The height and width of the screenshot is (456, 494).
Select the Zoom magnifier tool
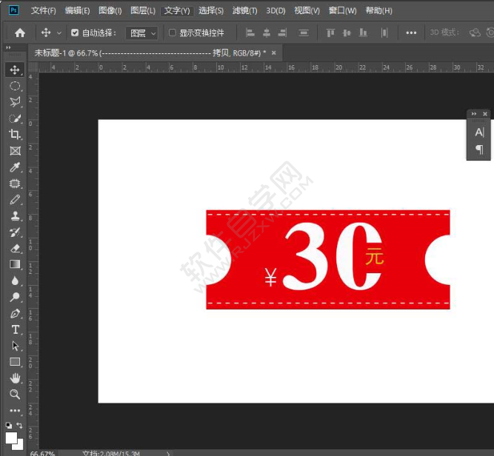(x=15, y=395)
